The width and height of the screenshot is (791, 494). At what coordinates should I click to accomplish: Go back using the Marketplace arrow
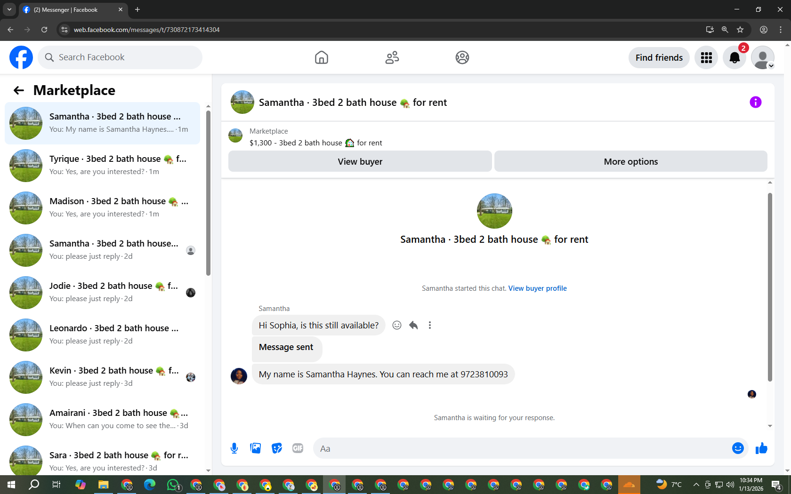tap(19, 90)
